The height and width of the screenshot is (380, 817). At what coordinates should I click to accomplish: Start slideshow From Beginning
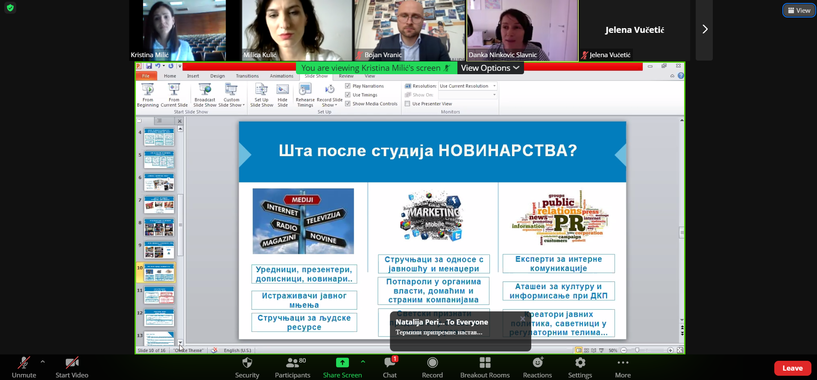pos(148,95)
